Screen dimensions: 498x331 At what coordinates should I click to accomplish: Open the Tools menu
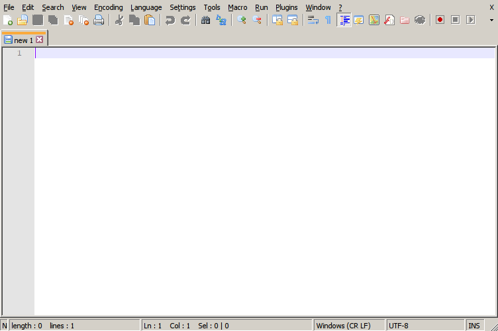[x=212, y=7]
